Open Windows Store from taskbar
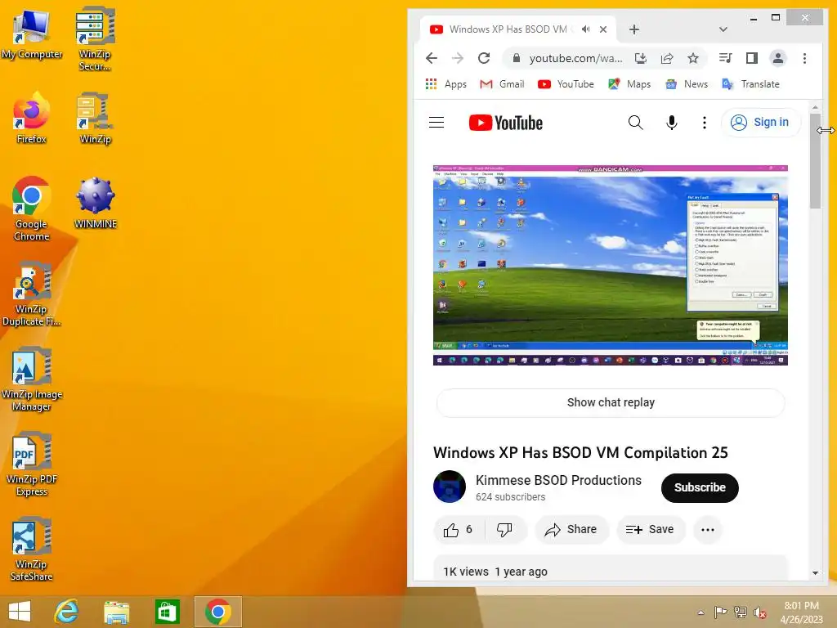The height and width of the screenshot is (628, 837). tap(167, 612)
